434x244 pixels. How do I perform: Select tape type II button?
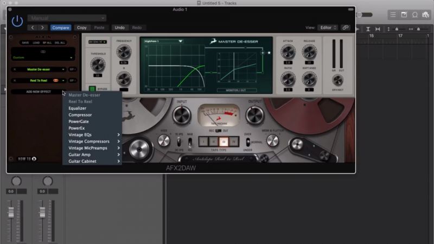[x=213, y=142]
